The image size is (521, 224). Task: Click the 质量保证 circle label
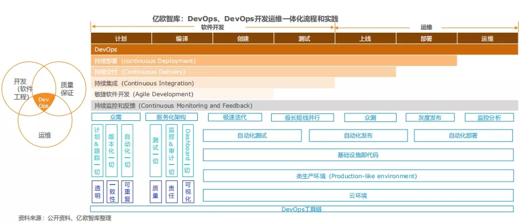point(67,89)
